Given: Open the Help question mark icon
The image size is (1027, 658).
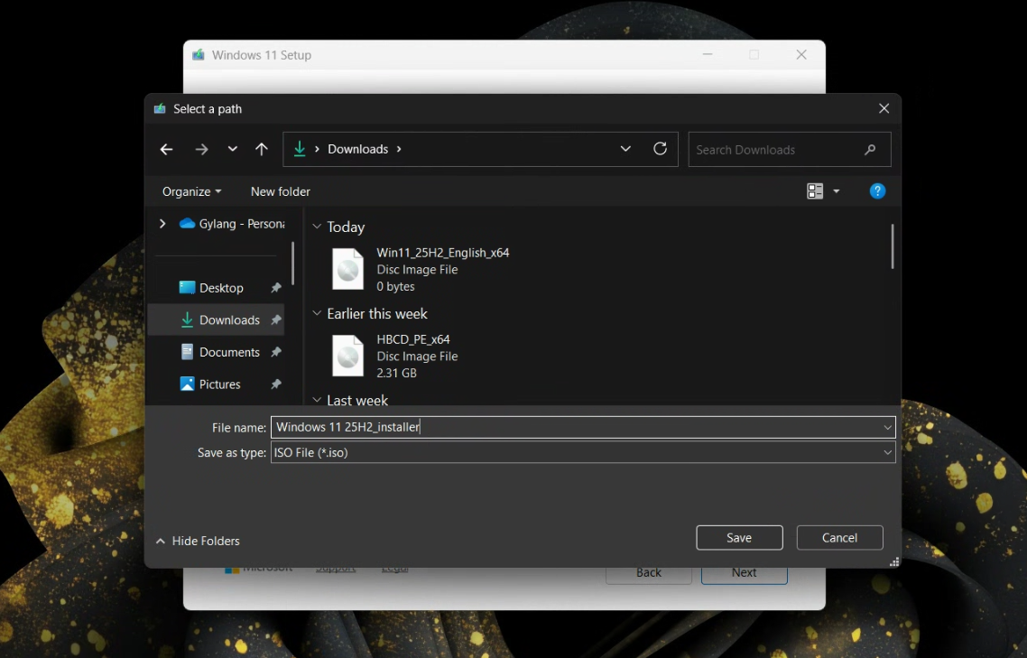Looking at the screenshot, I should pyautogui.click(x=877, y=191).
